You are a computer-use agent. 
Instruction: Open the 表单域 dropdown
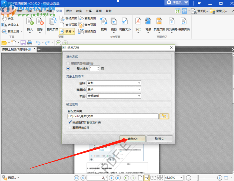pyautogui.click(x=114, y=89)
